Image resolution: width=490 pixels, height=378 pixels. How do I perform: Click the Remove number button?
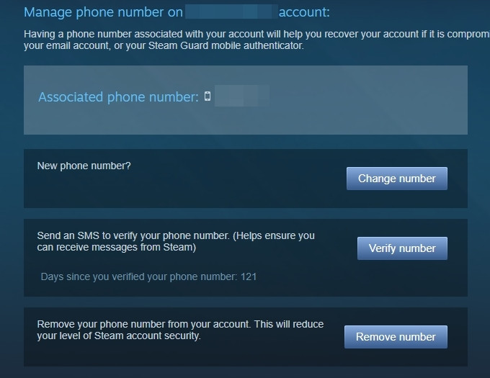click(396, 337)
